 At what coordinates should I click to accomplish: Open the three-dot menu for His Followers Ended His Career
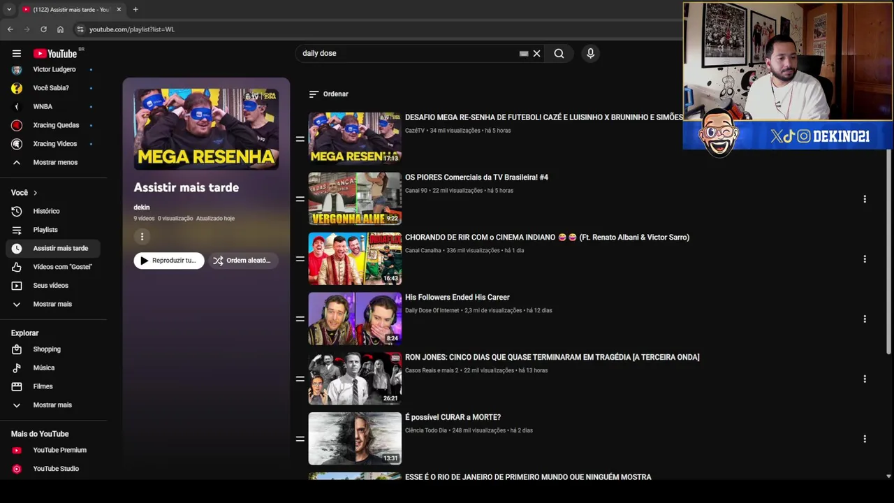pos(865,319)
